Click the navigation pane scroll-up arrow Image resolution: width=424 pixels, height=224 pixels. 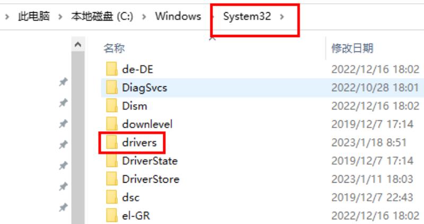pos(78,44)
